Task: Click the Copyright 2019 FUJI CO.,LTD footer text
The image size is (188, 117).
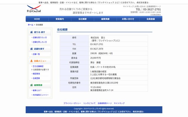Action: [94, 109]
